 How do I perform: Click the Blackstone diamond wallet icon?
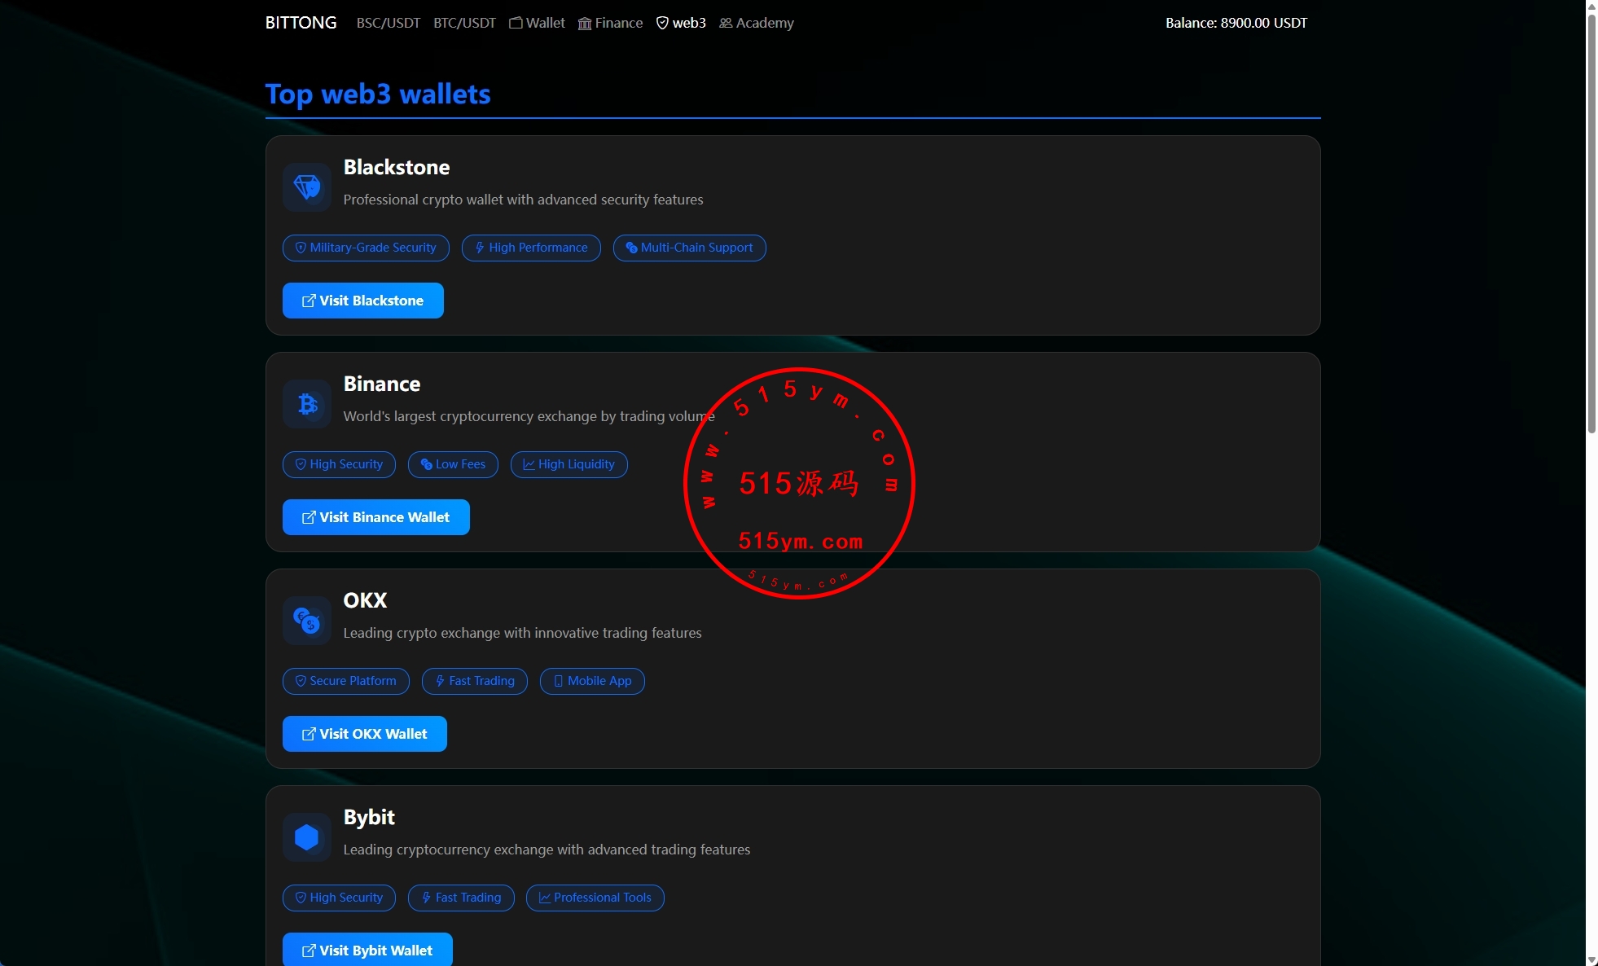pyautogui.click(x=307, y=187)
